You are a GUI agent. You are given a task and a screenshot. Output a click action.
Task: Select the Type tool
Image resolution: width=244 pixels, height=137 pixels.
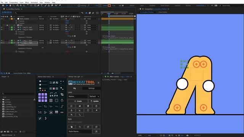point(42,5)
